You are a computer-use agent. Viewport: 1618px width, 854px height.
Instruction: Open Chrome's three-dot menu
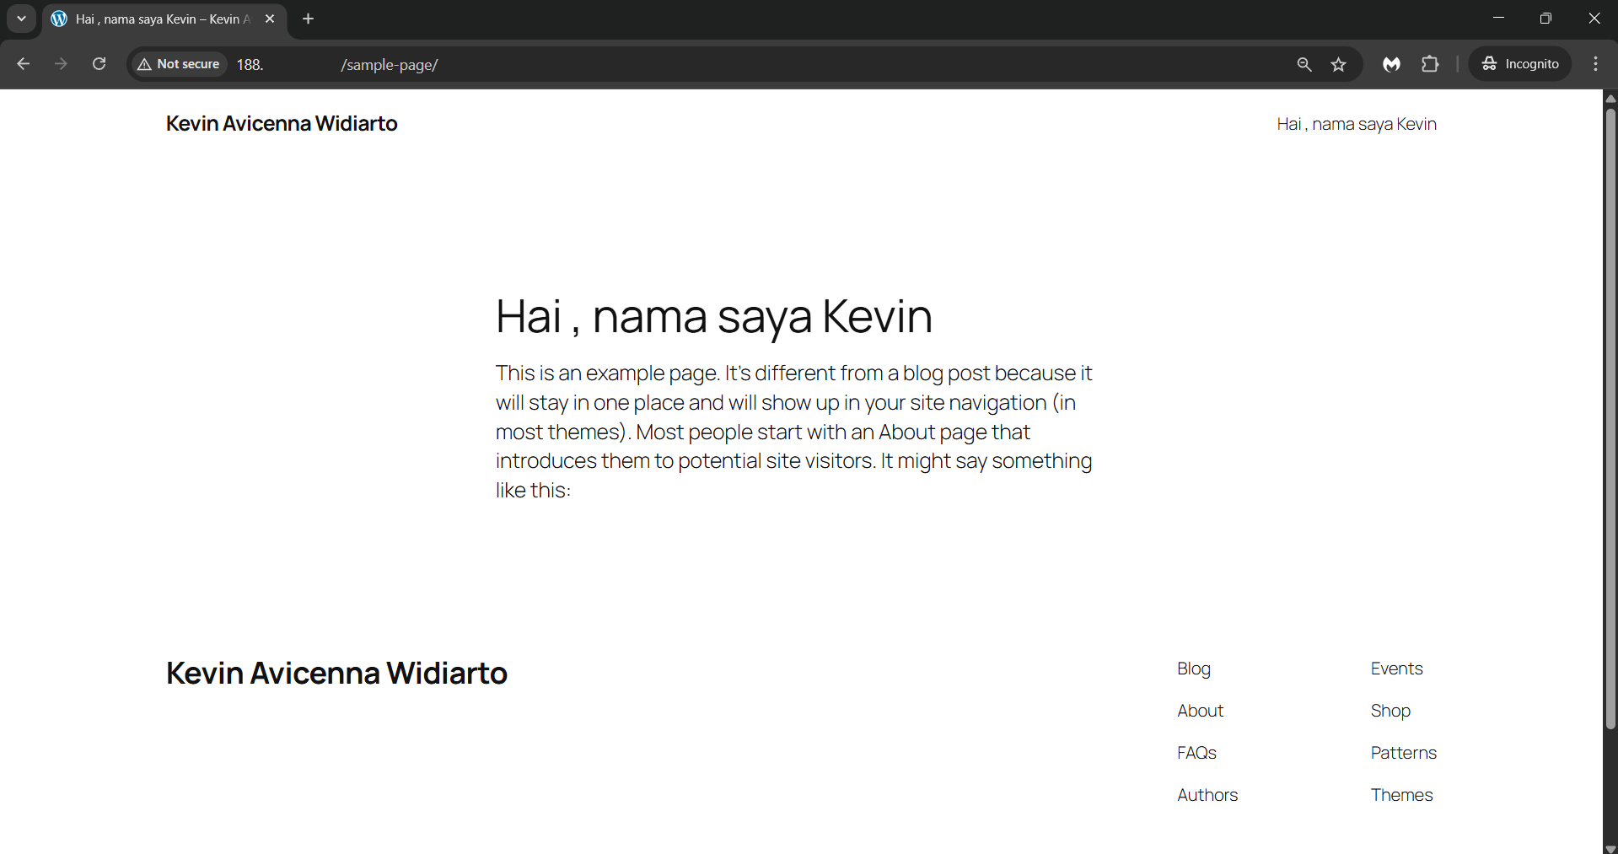click(x=1595, y=64)
